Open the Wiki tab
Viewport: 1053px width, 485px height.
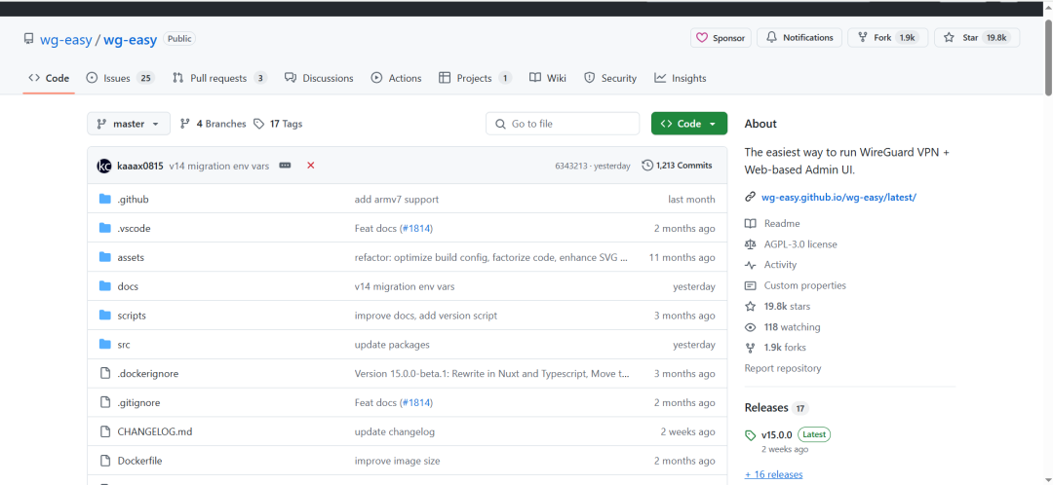(548, 79)
